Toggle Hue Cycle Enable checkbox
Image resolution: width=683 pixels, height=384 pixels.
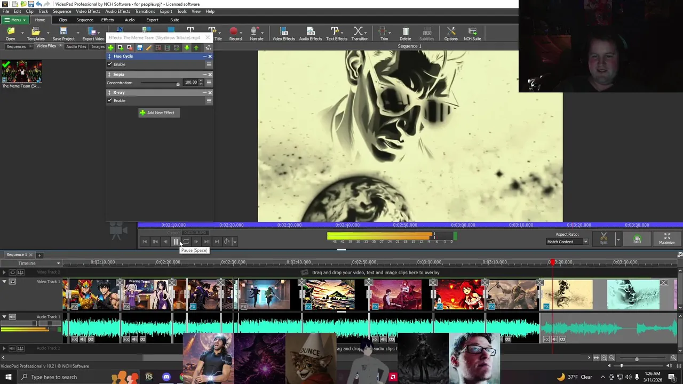point(110,64)
